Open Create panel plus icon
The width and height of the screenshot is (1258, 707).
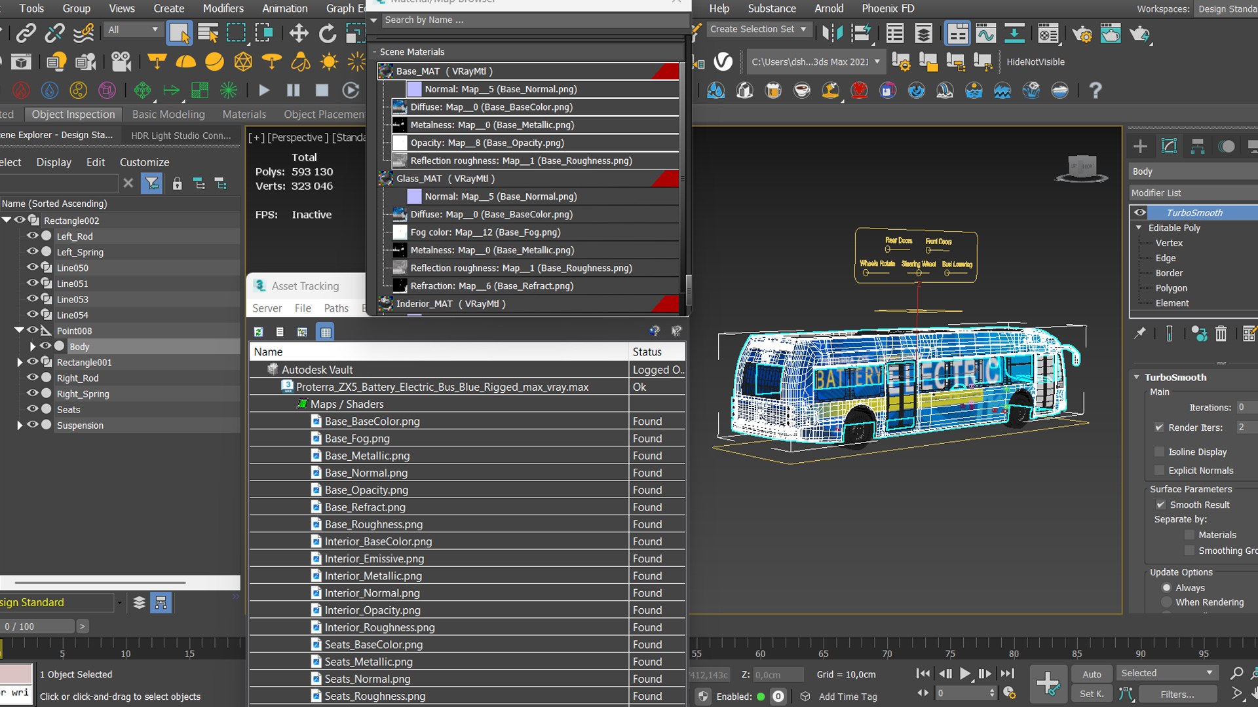click(x=1140, y=146)
